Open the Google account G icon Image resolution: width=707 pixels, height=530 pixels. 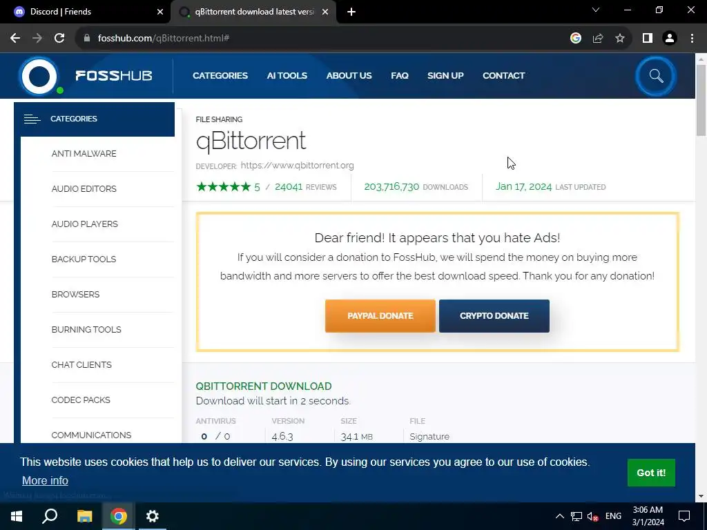tap(576, 39)
